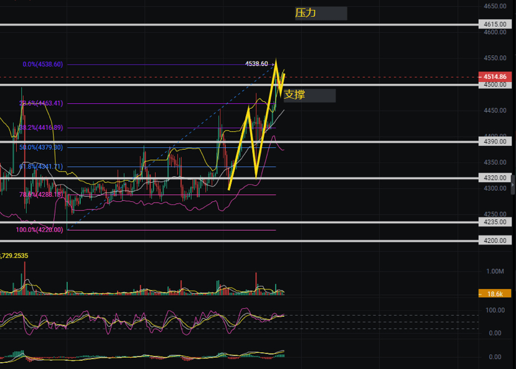Expand the collapsed right sidebar arrow handle
Screen dimensions: 516x369
[x=512, y=184]
